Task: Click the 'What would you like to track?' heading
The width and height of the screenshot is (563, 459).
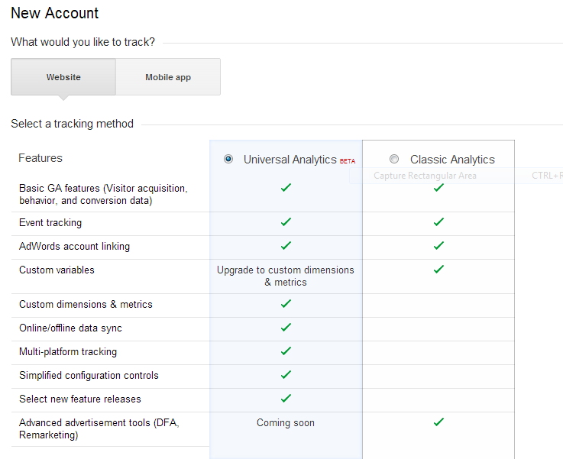Action: click(x=83, y=42)
